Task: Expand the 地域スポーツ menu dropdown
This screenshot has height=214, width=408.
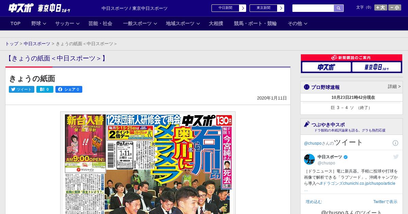Action: 183,23
